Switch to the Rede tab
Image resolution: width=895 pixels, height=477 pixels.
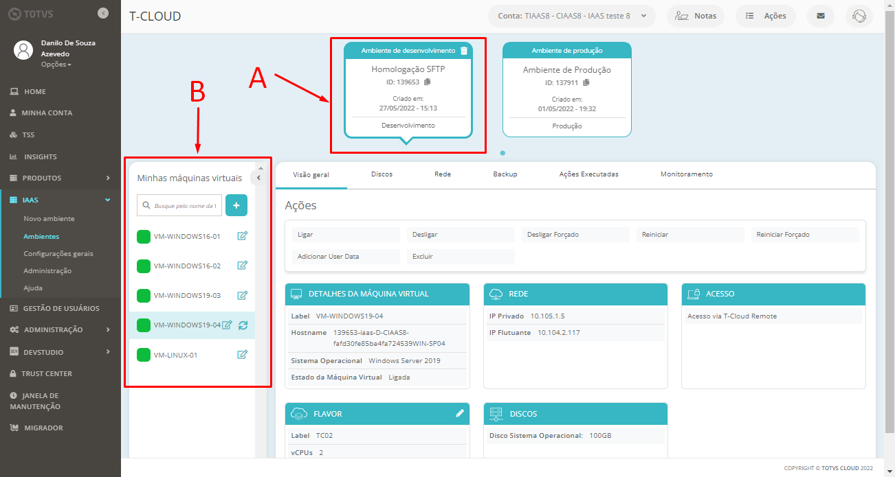443,174
